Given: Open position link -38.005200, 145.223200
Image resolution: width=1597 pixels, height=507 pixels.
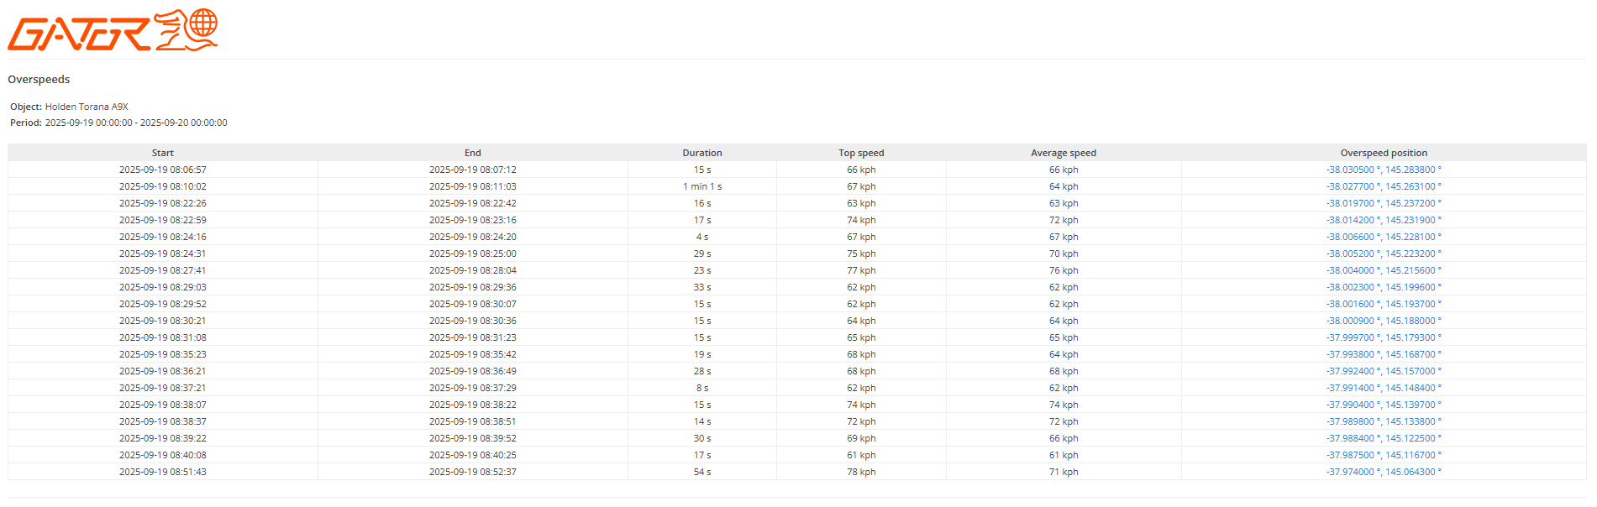Looking at the screenshot, I should [1383, 253].
